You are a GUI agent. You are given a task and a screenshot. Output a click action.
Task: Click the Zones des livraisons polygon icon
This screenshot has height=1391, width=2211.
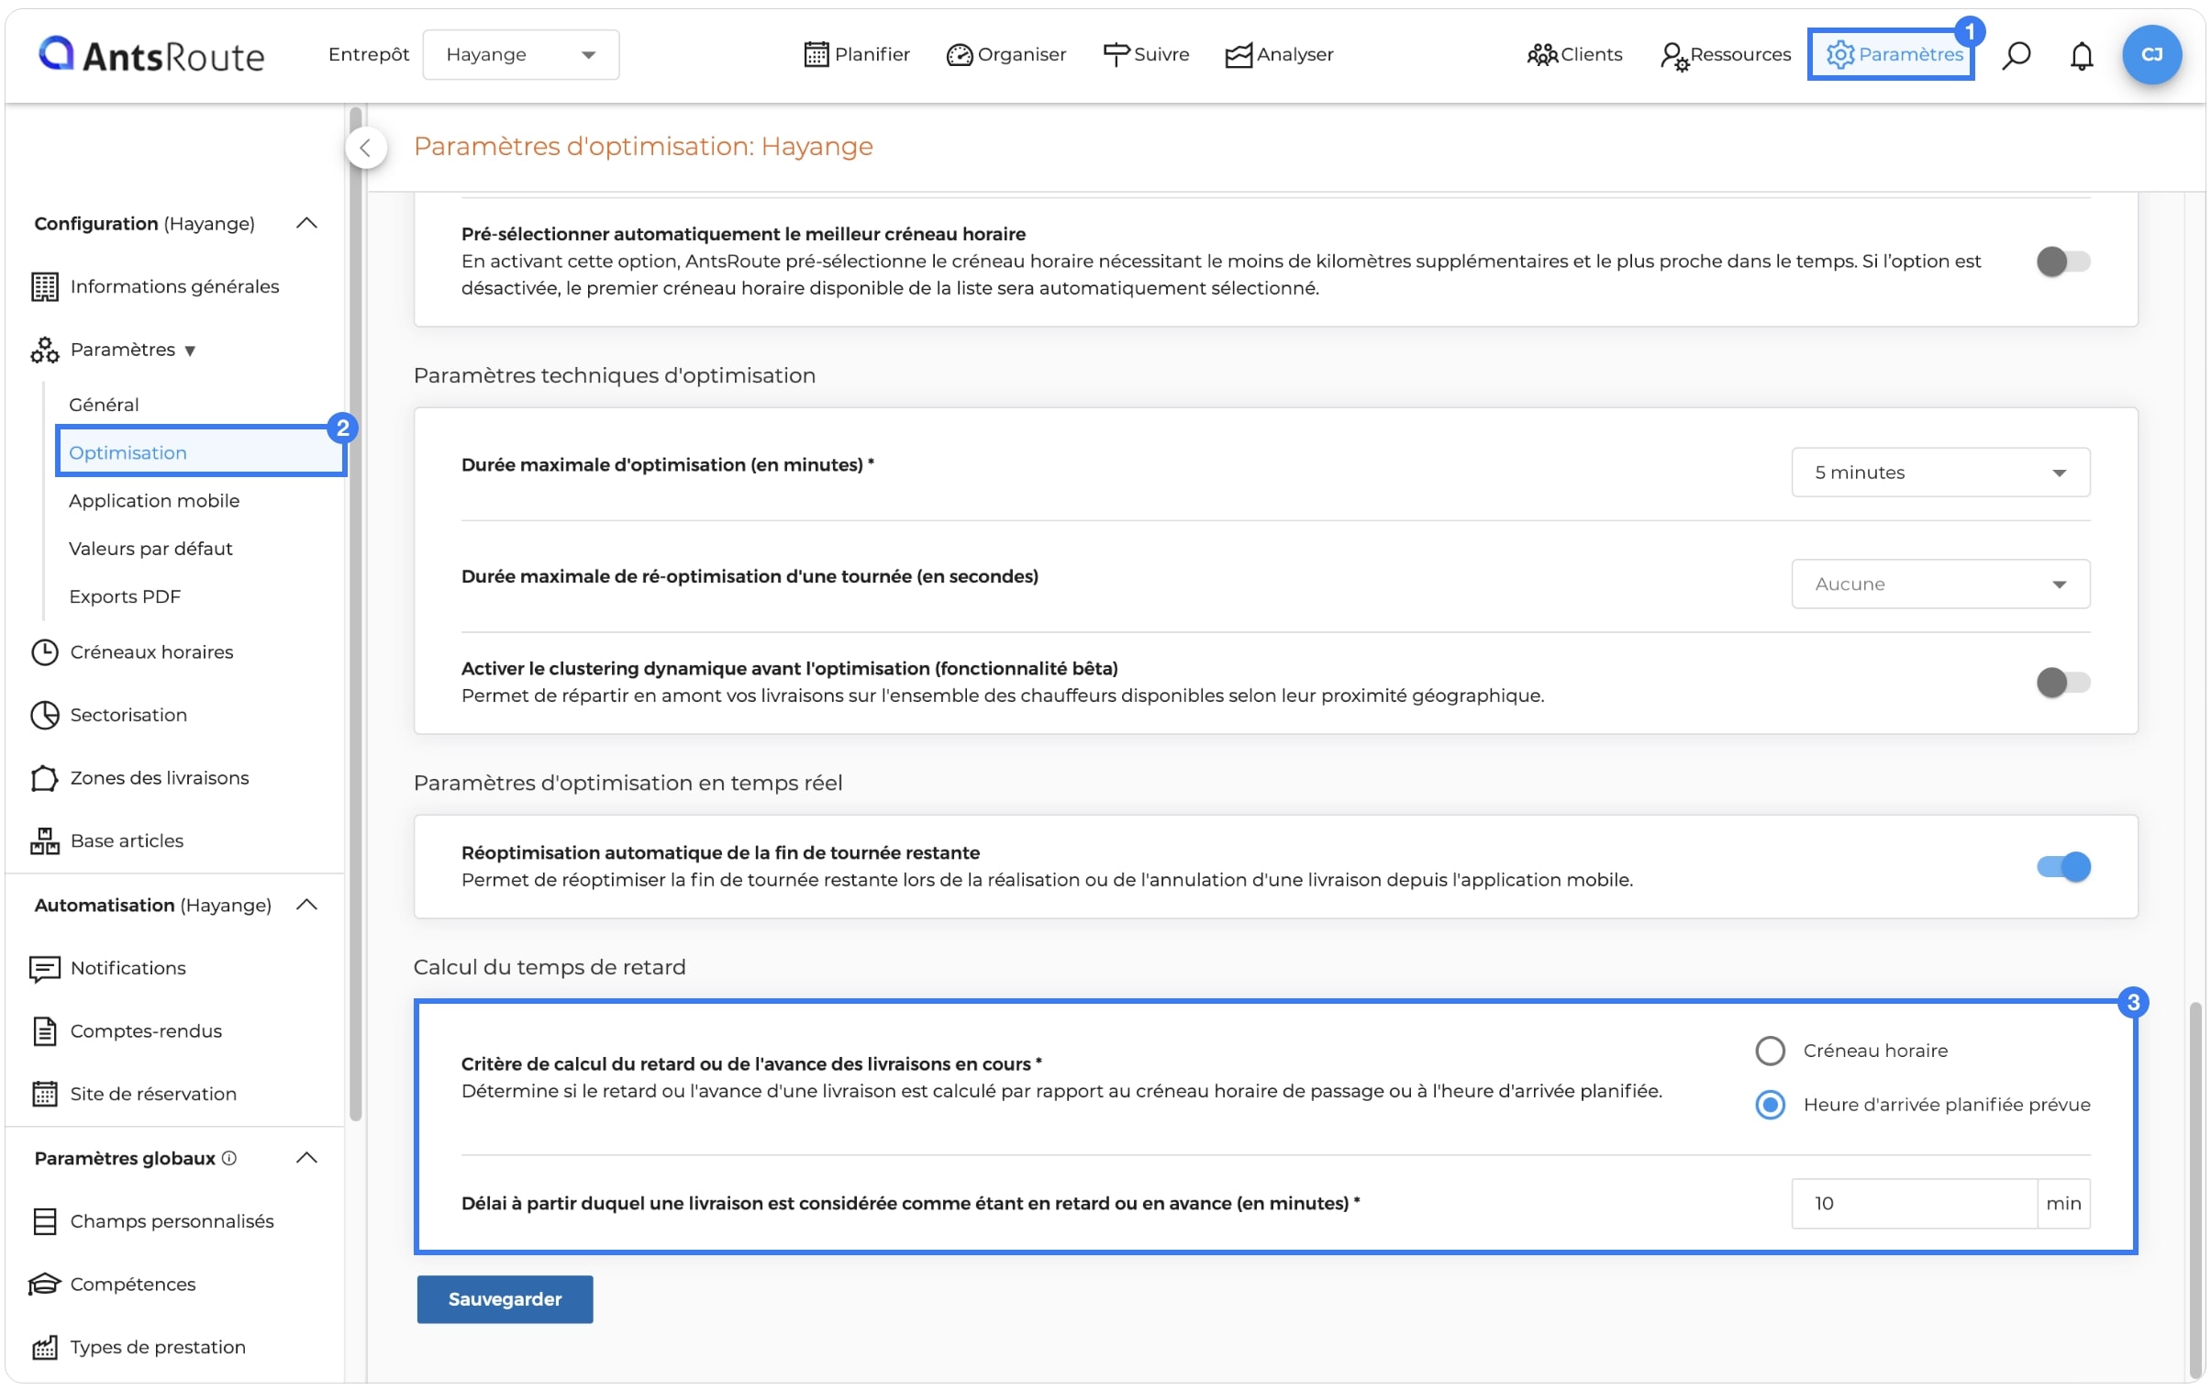(44, 778)
